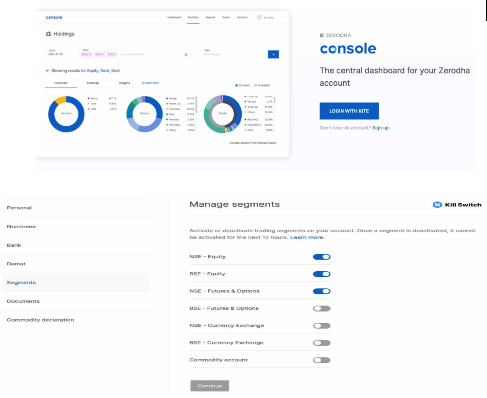Enable the Commodity account switch
The height and width of the screenshot is (398, 487).
322,360
